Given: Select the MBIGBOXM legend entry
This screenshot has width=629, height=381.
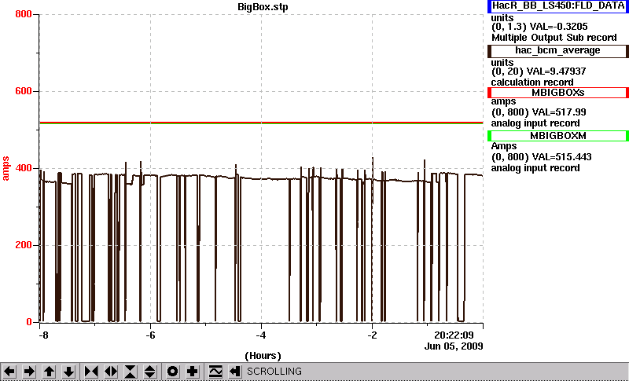Looking at the screenshot, I should pyautogui.click(x=558, y=136).
